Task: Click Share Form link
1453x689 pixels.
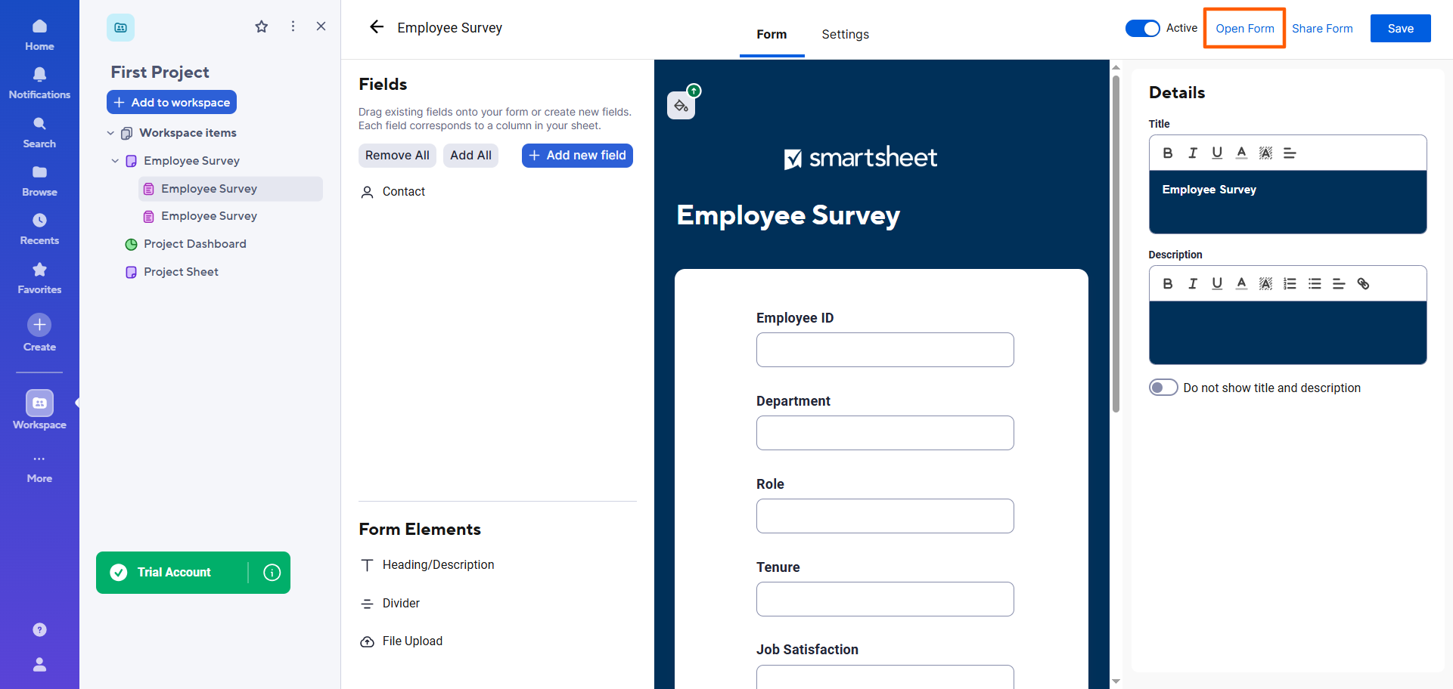Action: point(1322,29)
